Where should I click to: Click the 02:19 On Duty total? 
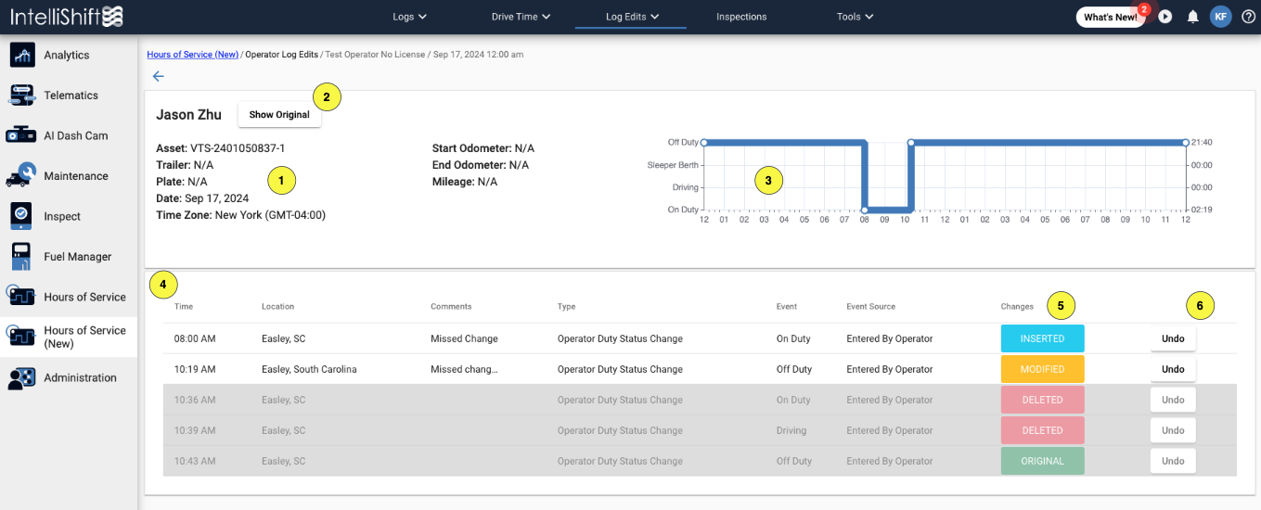[1202, 210]
